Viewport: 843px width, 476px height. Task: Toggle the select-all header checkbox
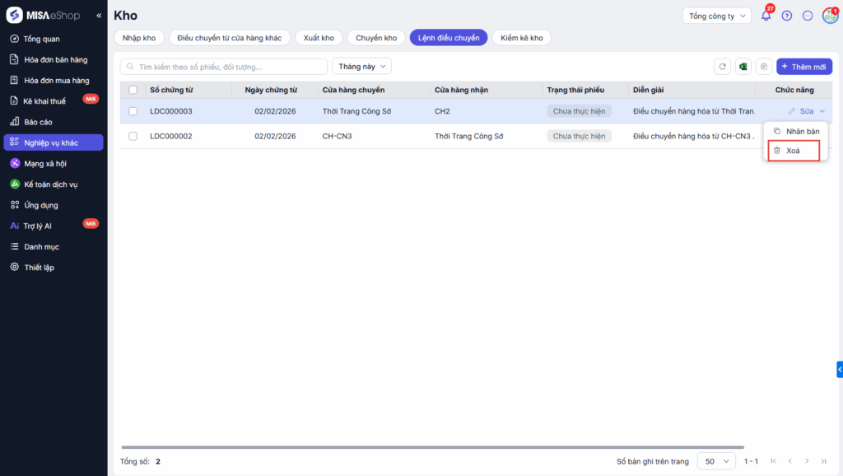[x=133, y=90]
